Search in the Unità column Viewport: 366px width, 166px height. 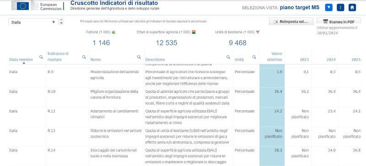254,57
